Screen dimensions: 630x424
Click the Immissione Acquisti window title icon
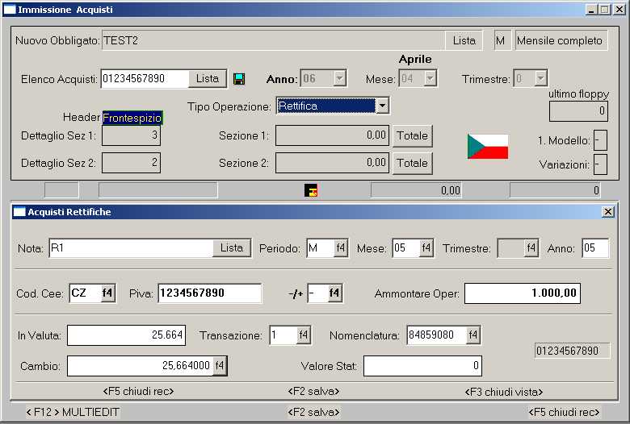10,9
